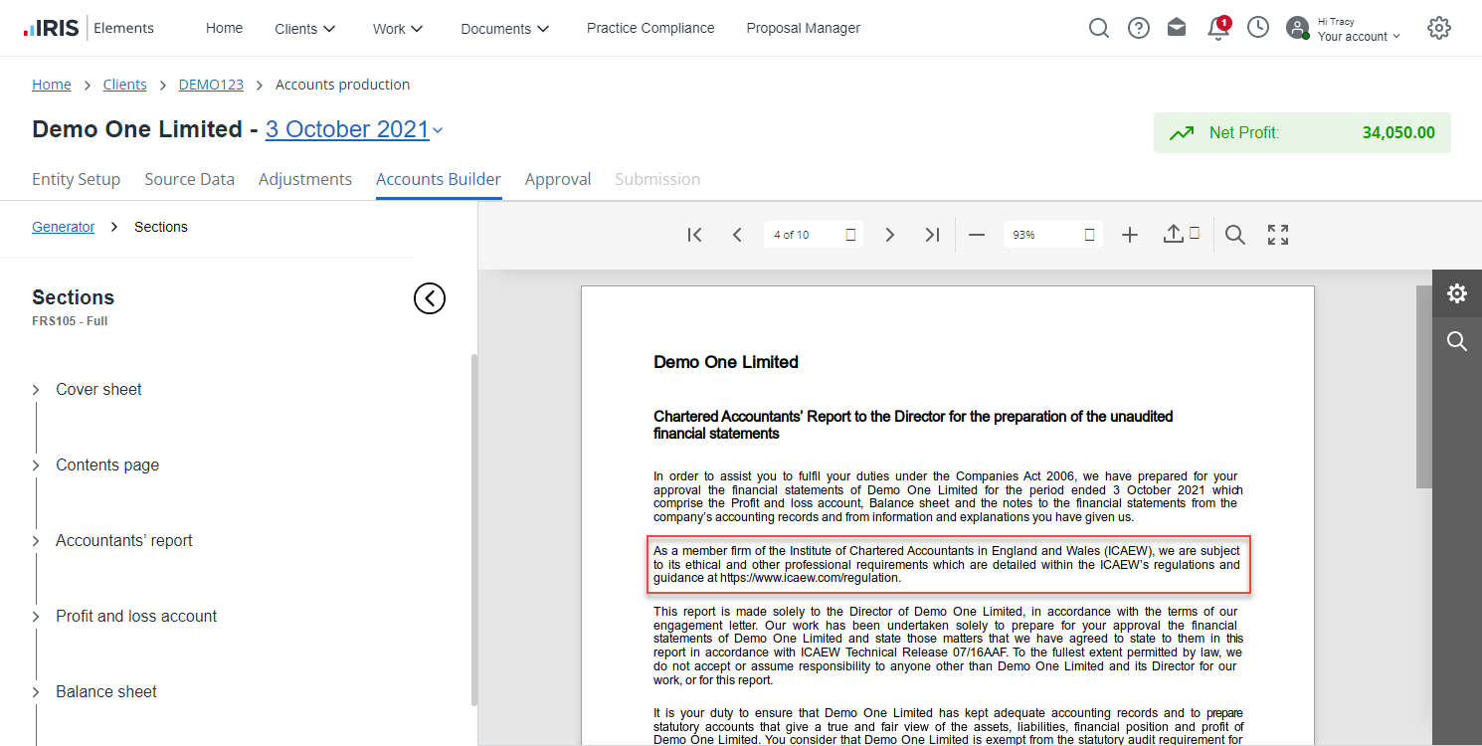Toggle fullscreen view of the document

pyautogui.click(x=1278, y=235)
